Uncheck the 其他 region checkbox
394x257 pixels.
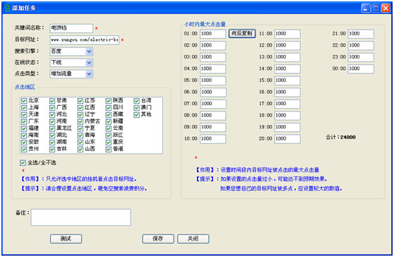coord(136,115)
